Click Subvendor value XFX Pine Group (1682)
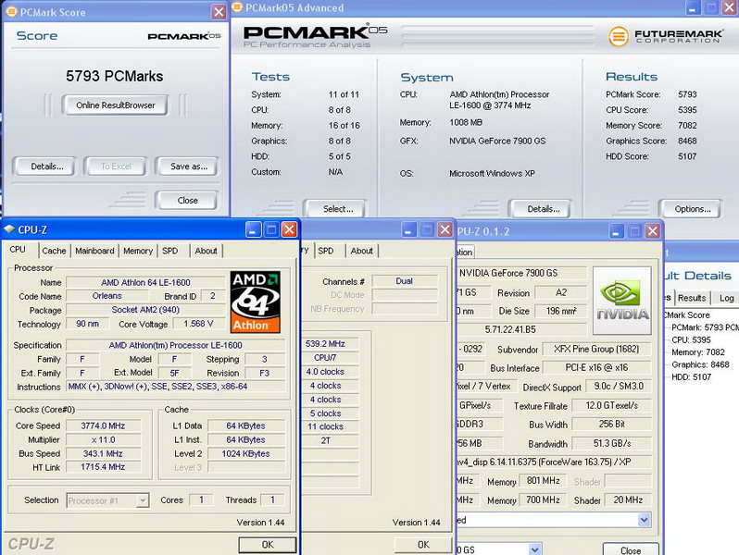This screenshot has height=555, width=739. (x=596, y=350)
